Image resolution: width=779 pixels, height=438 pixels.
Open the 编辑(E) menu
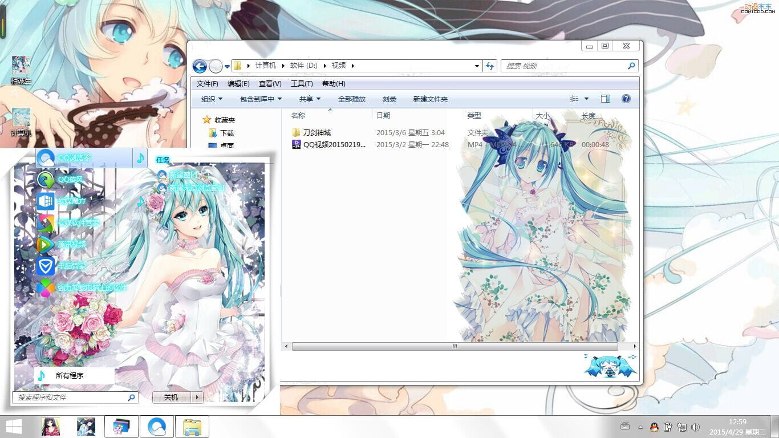[x=238, y=84]
